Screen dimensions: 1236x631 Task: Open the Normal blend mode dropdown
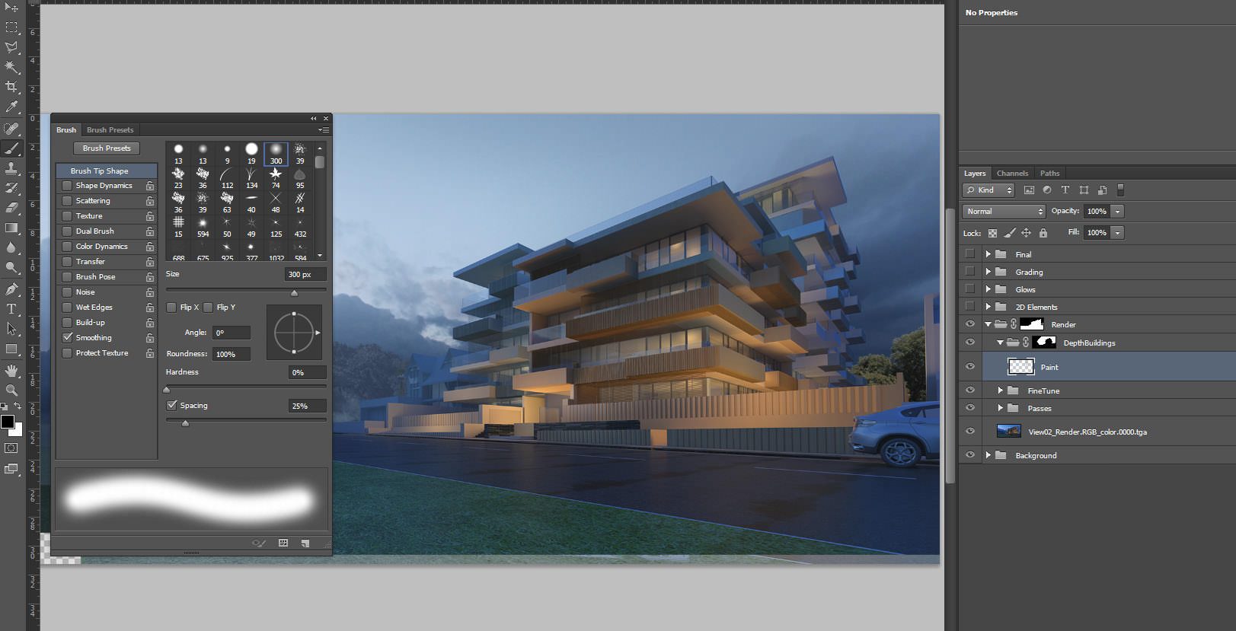1004,212
